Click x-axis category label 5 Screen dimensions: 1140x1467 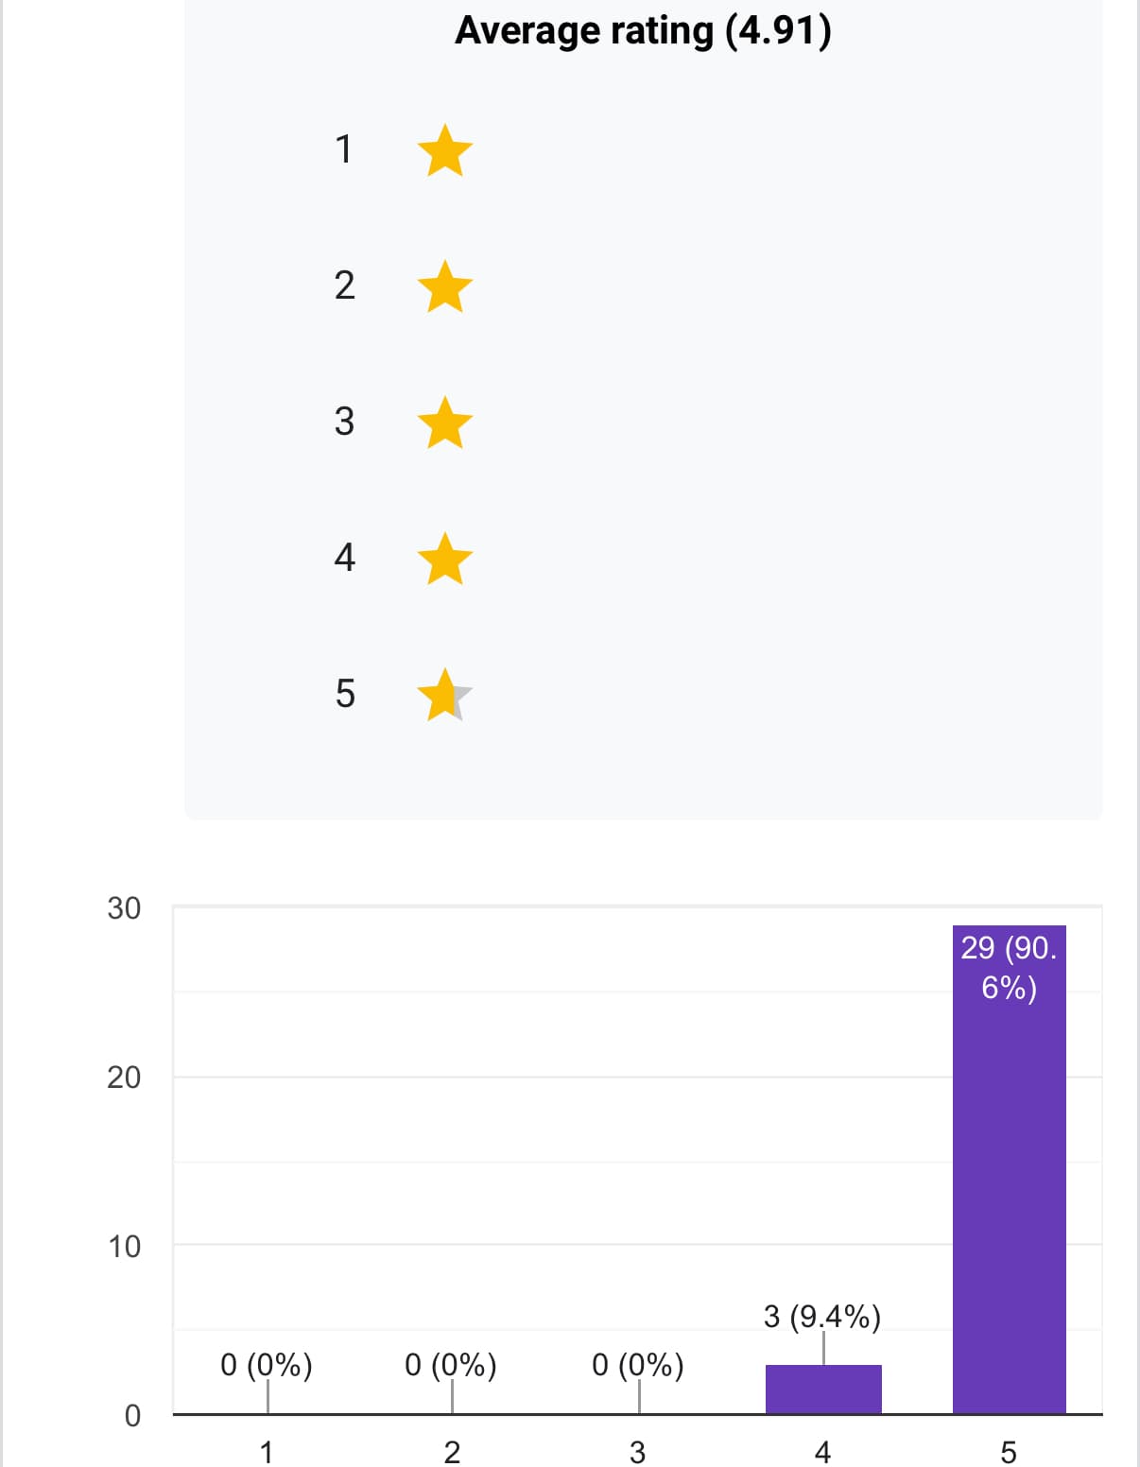tap(1009, 1451)
